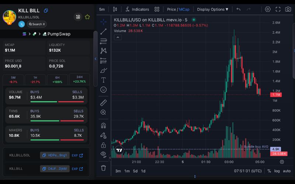Toggle magnet mode for drawings
Screen dimensions: 295x184
coord(104,125)
